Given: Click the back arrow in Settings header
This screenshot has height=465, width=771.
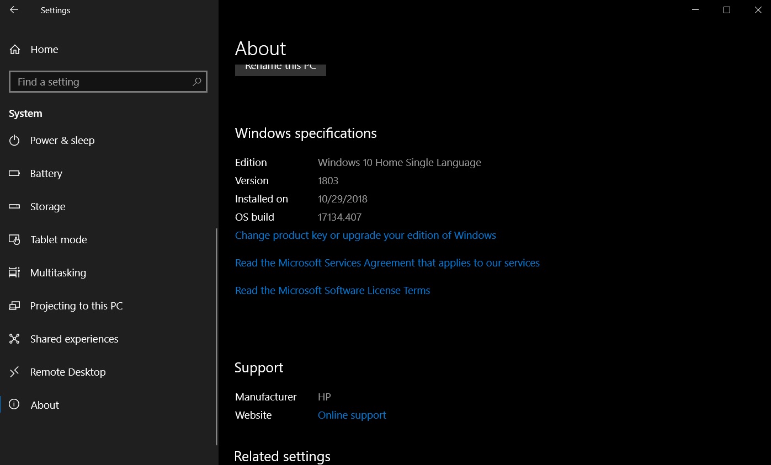Looking at the screenshot, I should (x=14, y=10).
